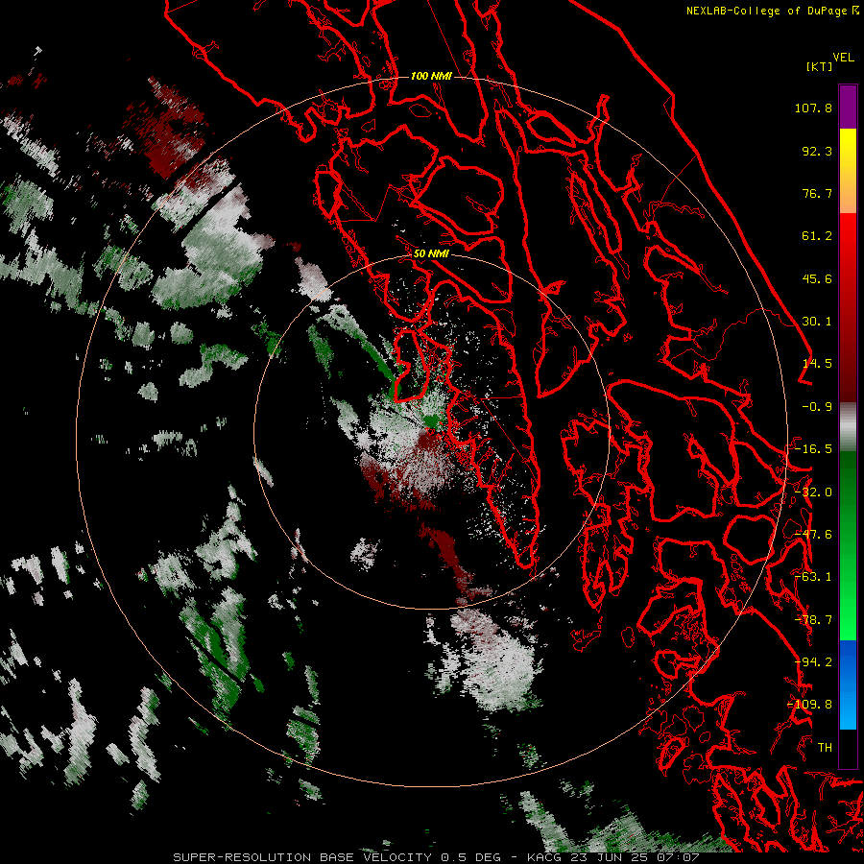864x864 pixels.
Task: Click the -47.6 velocity scale value
Action: point(813,535)
